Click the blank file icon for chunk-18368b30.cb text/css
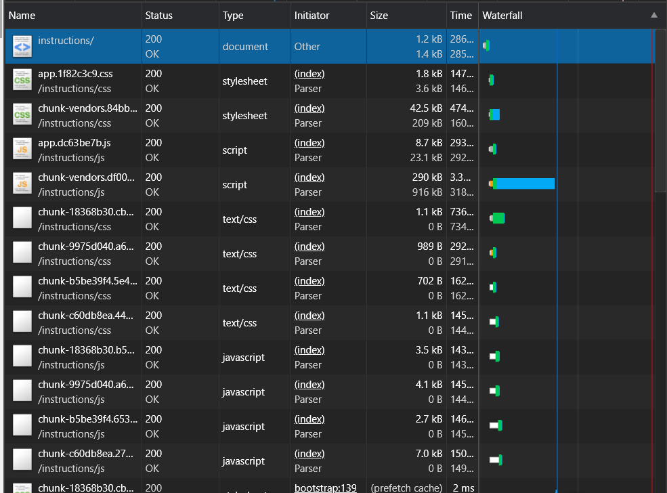667x493 pixels. pos(22,219)
